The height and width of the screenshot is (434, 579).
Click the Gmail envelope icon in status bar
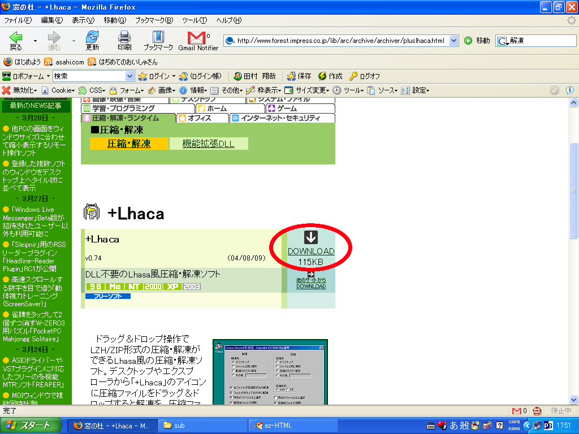point(517,411)
